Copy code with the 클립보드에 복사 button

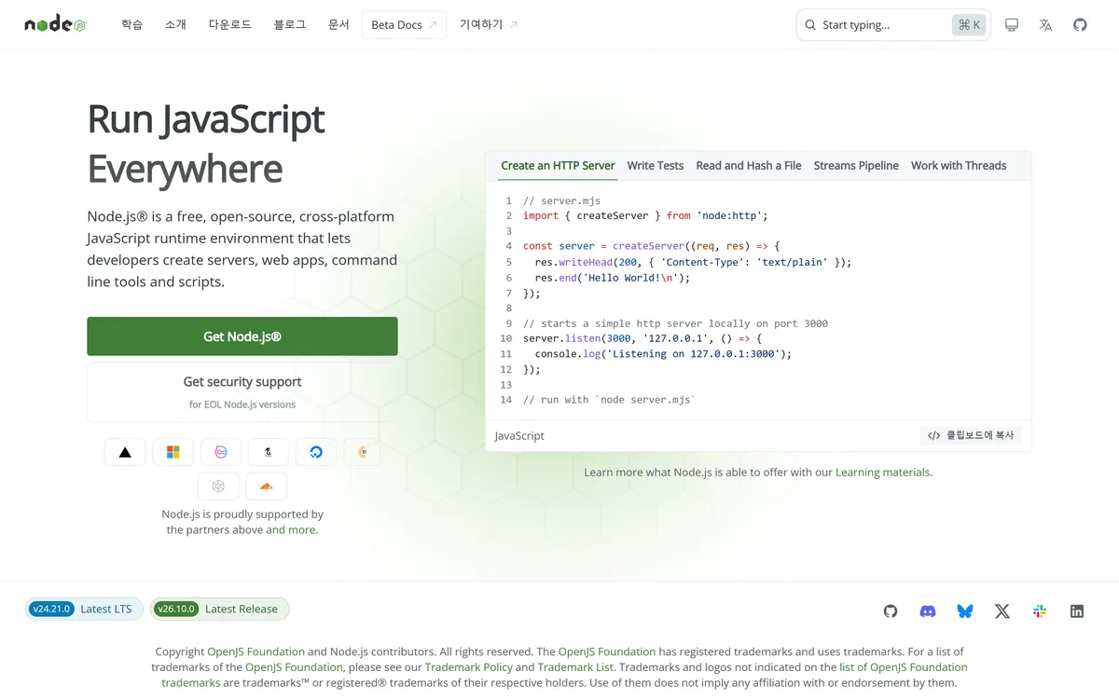coord(971,435)
